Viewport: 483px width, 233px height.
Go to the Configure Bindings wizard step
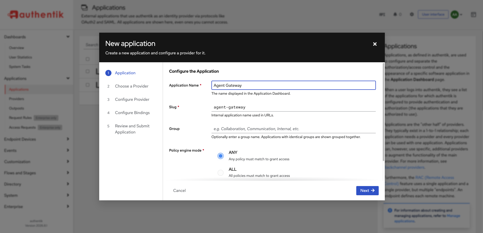tap(132, 113)
